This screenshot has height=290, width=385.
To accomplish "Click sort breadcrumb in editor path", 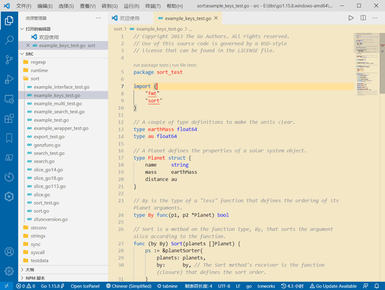I will click(x=118, y=29).
